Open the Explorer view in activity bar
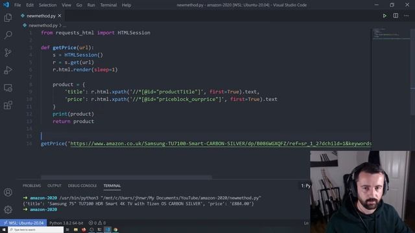The image size is (415, 233). point(8,17)
